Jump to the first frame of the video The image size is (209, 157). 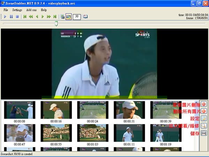coord(25,16)
